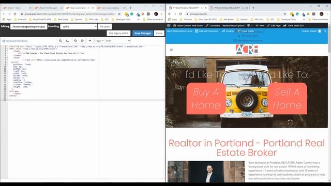Reload the left browser page

tap(15, 14)
